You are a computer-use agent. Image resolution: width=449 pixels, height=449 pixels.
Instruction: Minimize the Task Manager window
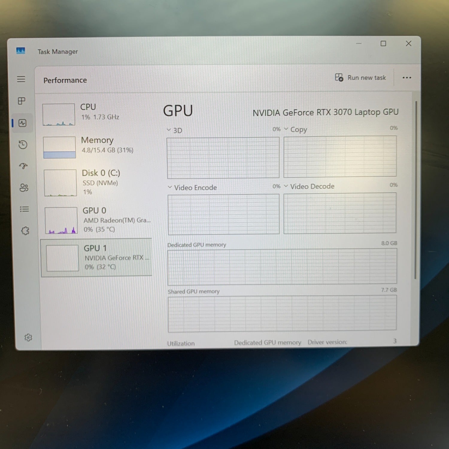[359, 44]
